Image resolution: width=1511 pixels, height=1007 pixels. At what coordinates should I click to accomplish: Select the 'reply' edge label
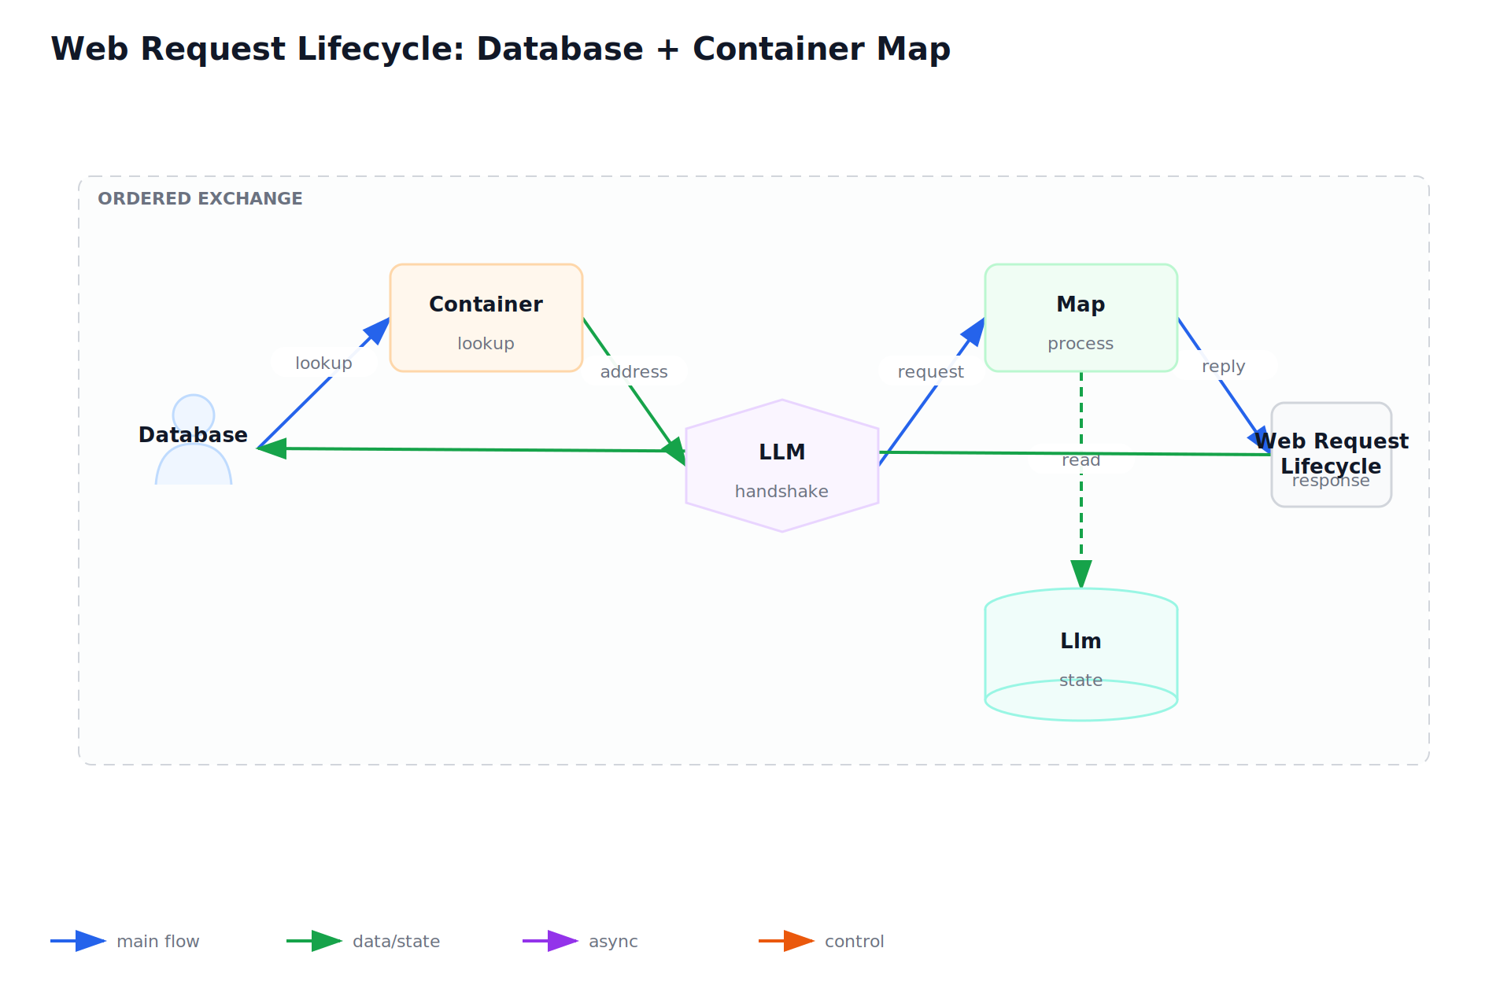tap(1224, 366)
